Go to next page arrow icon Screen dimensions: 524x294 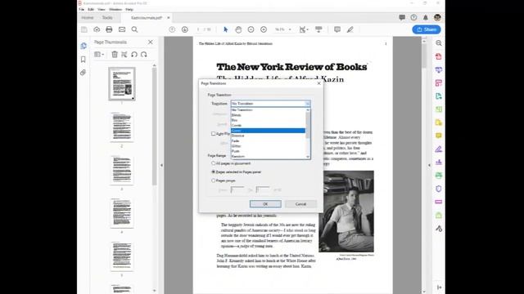(x=185, y=29)
